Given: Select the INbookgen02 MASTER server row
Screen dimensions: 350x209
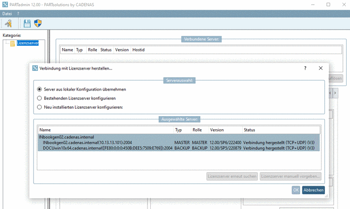Looking at the screenshot, I should 179,143.
